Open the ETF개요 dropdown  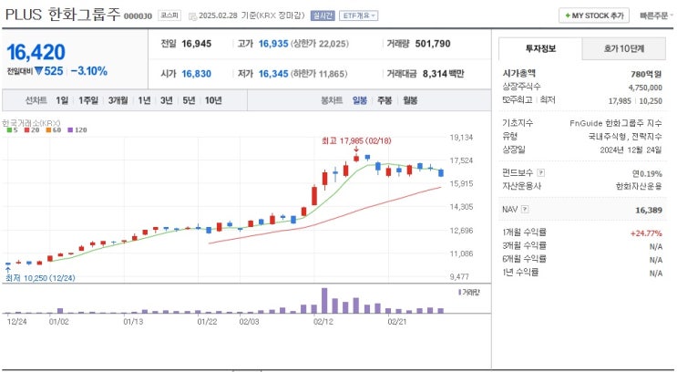tap(358, 16)
